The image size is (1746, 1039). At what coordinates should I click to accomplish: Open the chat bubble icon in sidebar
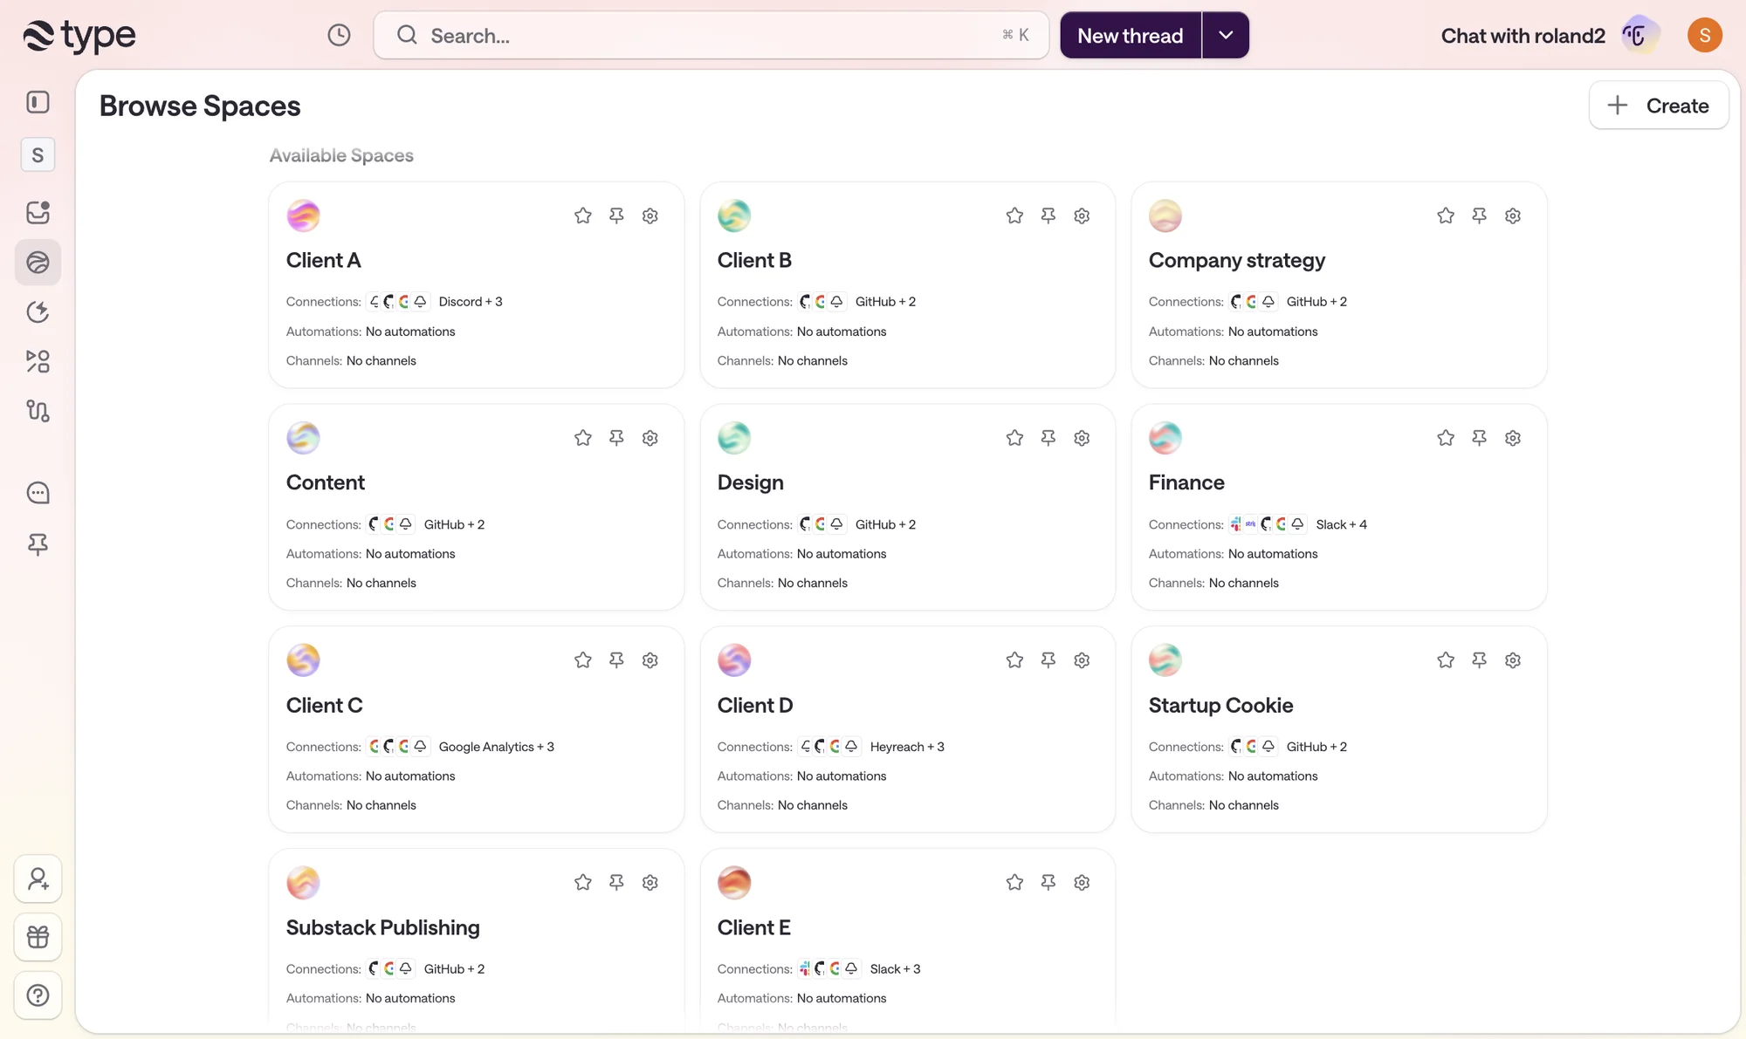tap(38, 493)
